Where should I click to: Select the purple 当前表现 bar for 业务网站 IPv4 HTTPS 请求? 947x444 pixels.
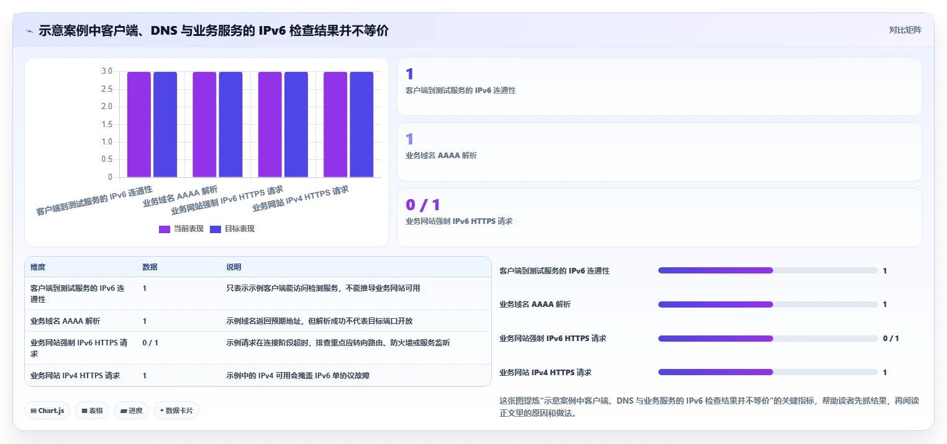(335, 125)
